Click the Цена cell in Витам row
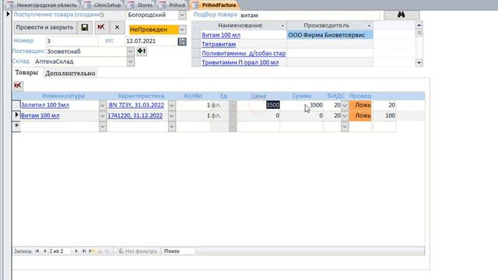The width and height of the screenshot is (498, 280). (258, 116)
